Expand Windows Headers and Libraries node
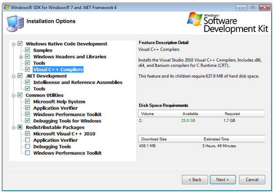275x193 pixels. click(x=21, y=57)
